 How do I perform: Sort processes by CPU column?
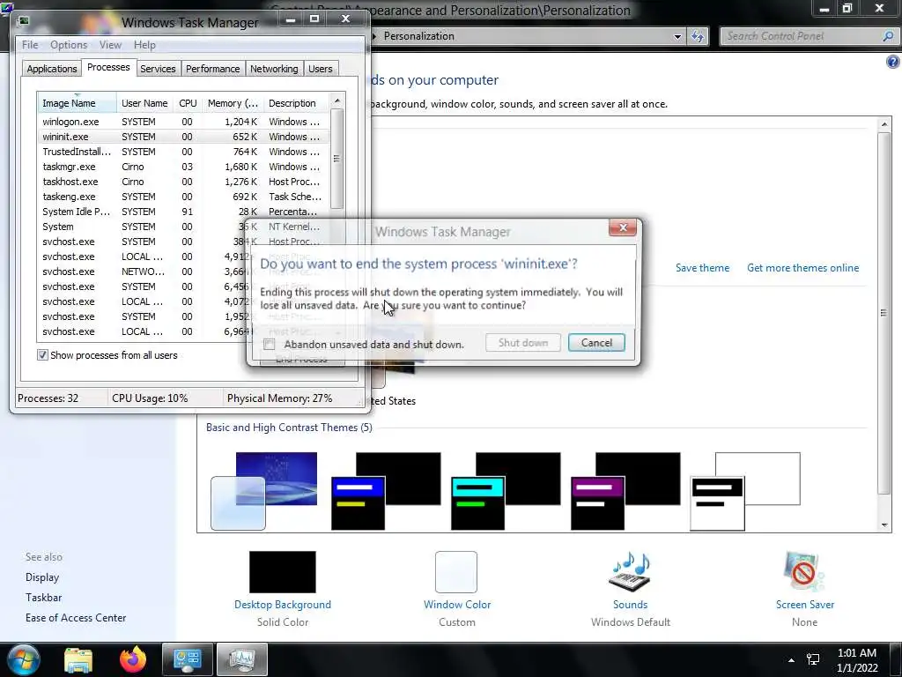pos(188,103)
